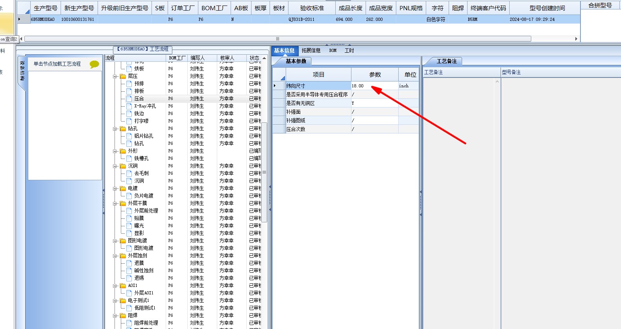Click the document icon beside 负片电镀

point(129,196)
